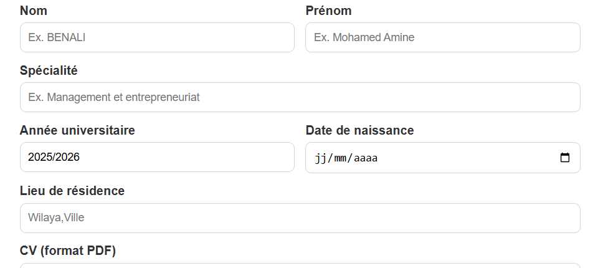Select the day 'jj' date segment

tap(321, 158)
